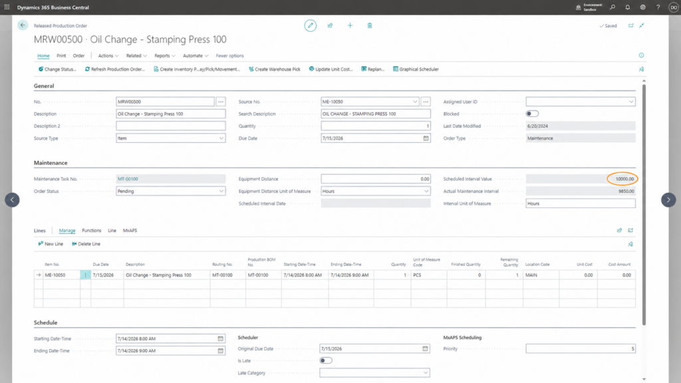Click Fewer options

[x=229, y=56]
